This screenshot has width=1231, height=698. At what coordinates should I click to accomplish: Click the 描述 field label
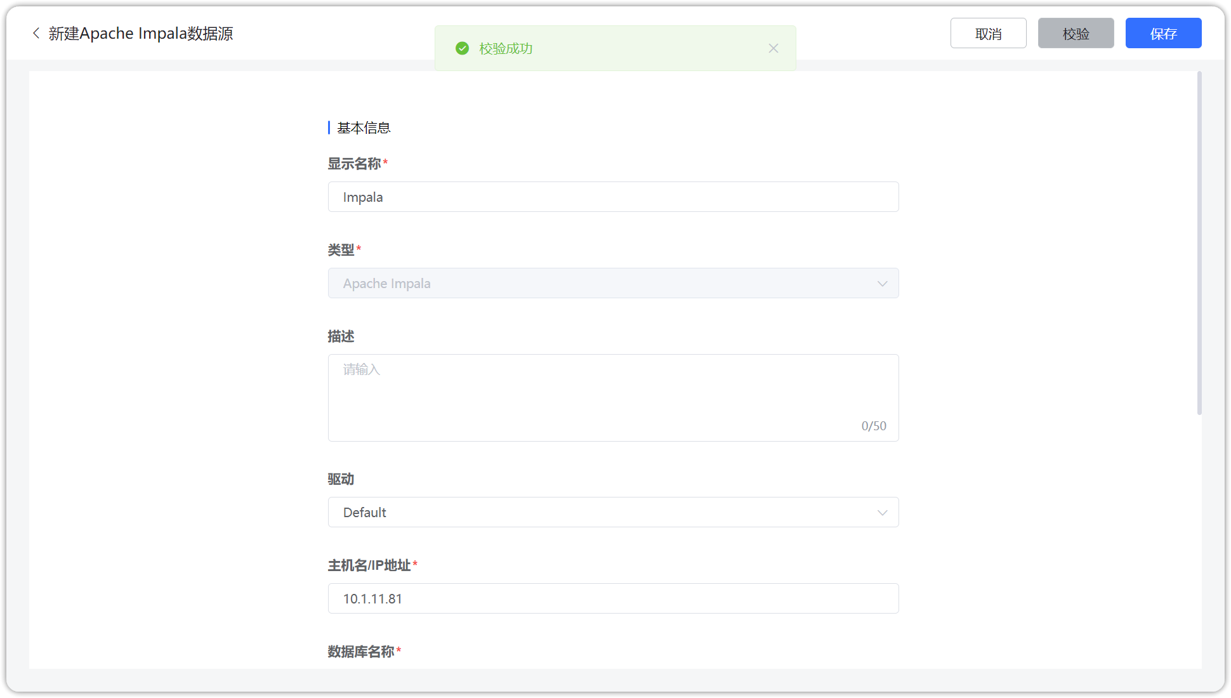click(341, 336)
